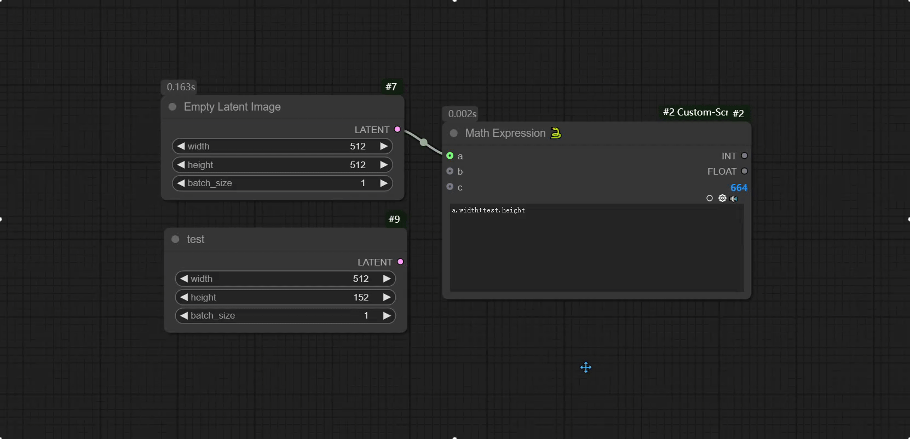Increase width on Empty Latent Image node
910x439 pixels.
coord(384,146)
